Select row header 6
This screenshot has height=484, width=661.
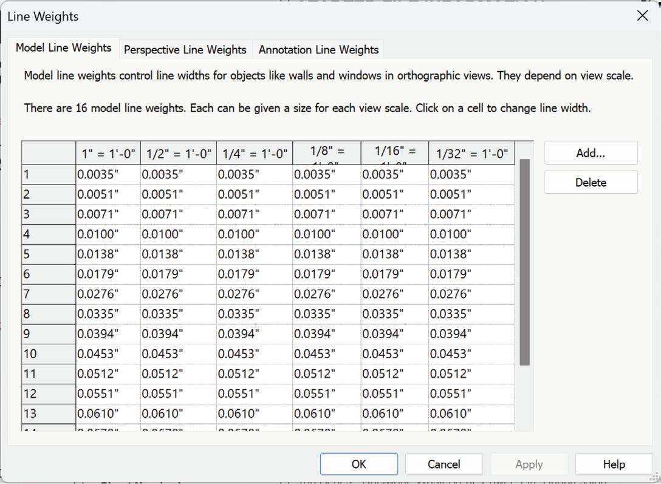tap(49, 274)
